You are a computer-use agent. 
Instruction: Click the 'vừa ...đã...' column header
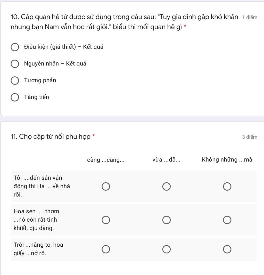[x=166, y=160]
